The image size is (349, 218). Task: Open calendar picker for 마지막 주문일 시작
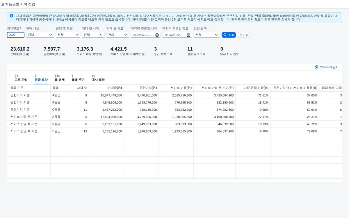(157, 35)
